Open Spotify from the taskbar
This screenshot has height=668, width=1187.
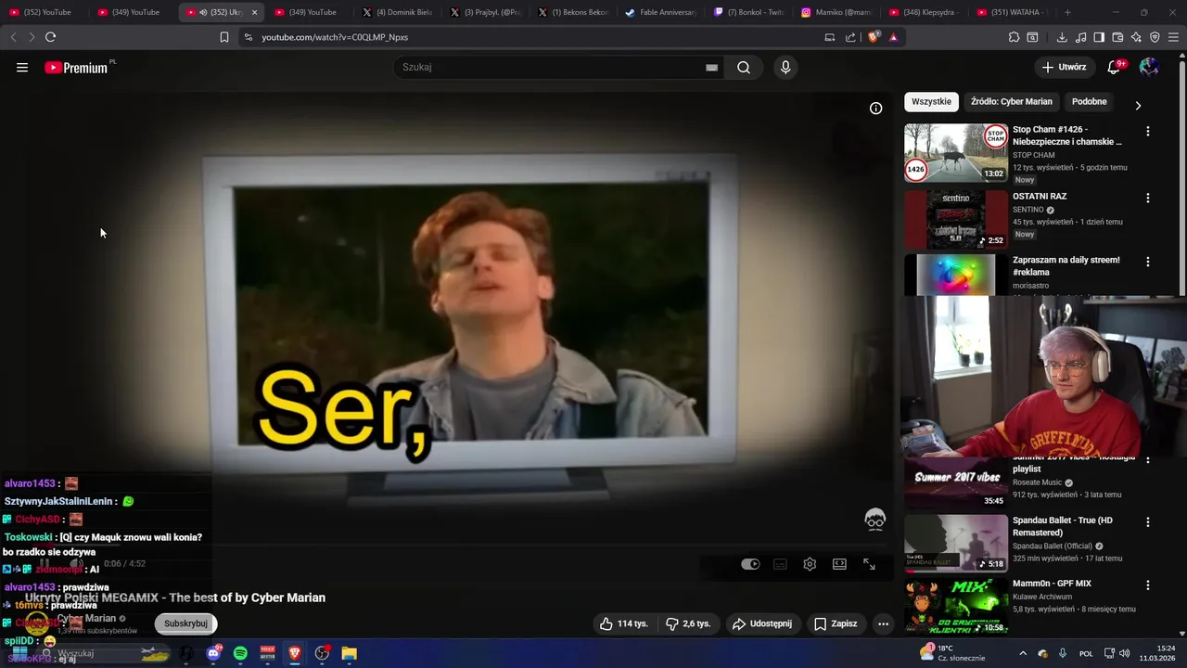coord(240,653)
